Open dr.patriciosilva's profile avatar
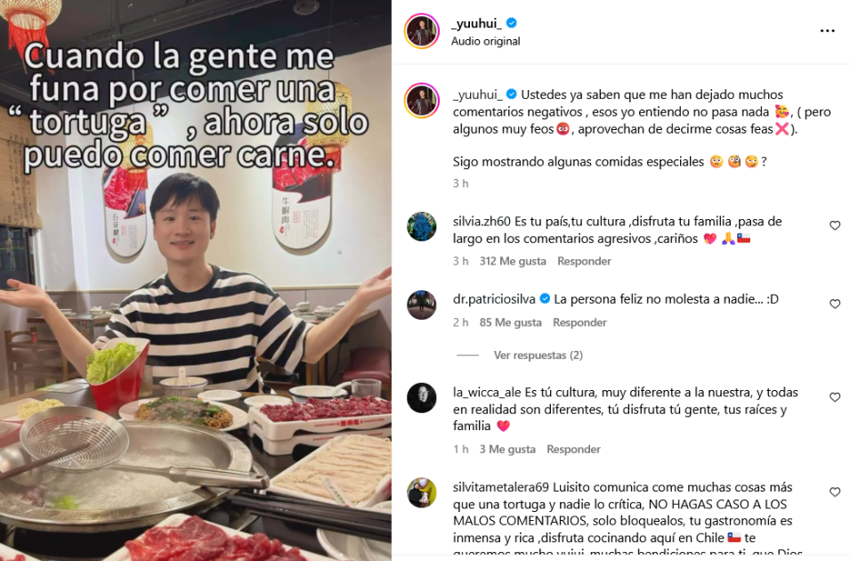The height and width of the screenshot is (561, 850). (422, 305)
